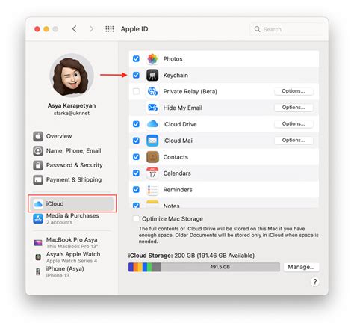Screen dimensions: 354x329
Task: Click the iCloud Mail icon
Action: coord(152,141)
